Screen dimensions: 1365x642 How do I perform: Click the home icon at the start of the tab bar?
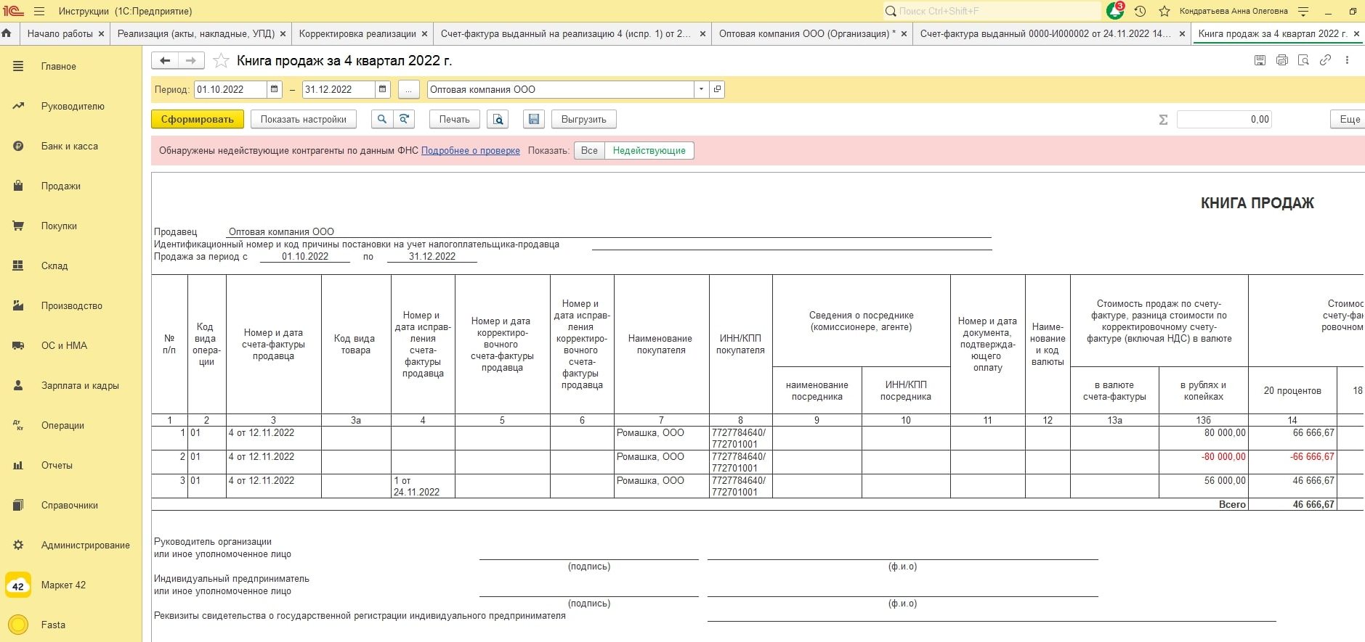pyautogui.click(x=7, y=33)
